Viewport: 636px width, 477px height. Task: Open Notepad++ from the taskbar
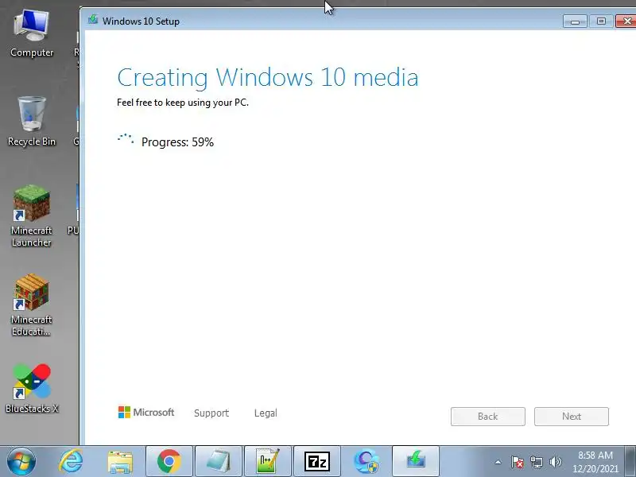pyautogui.click(x=268, y=461)
